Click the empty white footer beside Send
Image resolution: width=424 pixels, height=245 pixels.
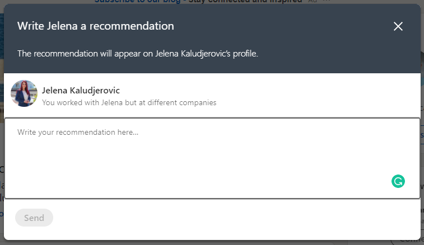[x=235, y=218]
